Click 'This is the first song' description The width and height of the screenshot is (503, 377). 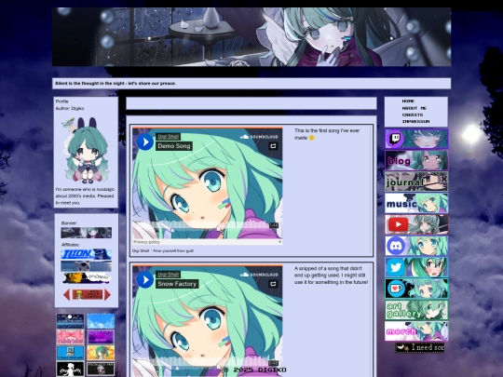(327, 134)
